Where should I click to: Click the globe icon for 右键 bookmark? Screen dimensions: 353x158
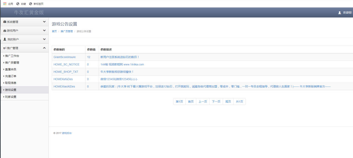pos(18,4)
